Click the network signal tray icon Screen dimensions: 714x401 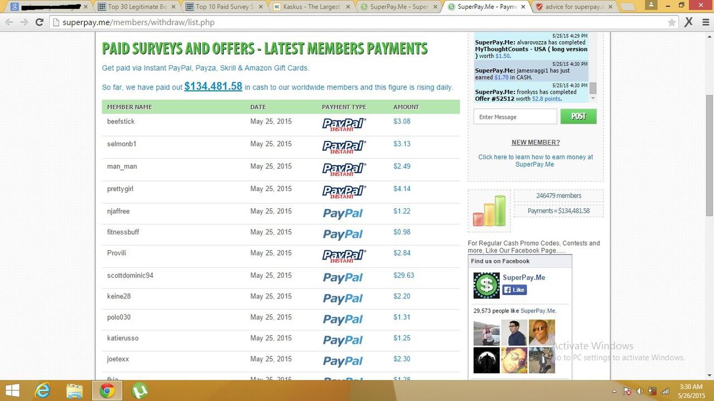664,391
